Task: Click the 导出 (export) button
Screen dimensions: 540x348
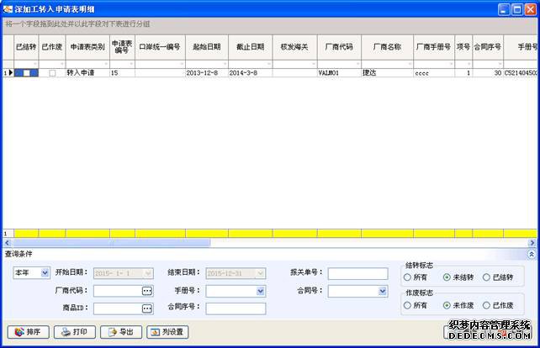Action: coord(121,332)
